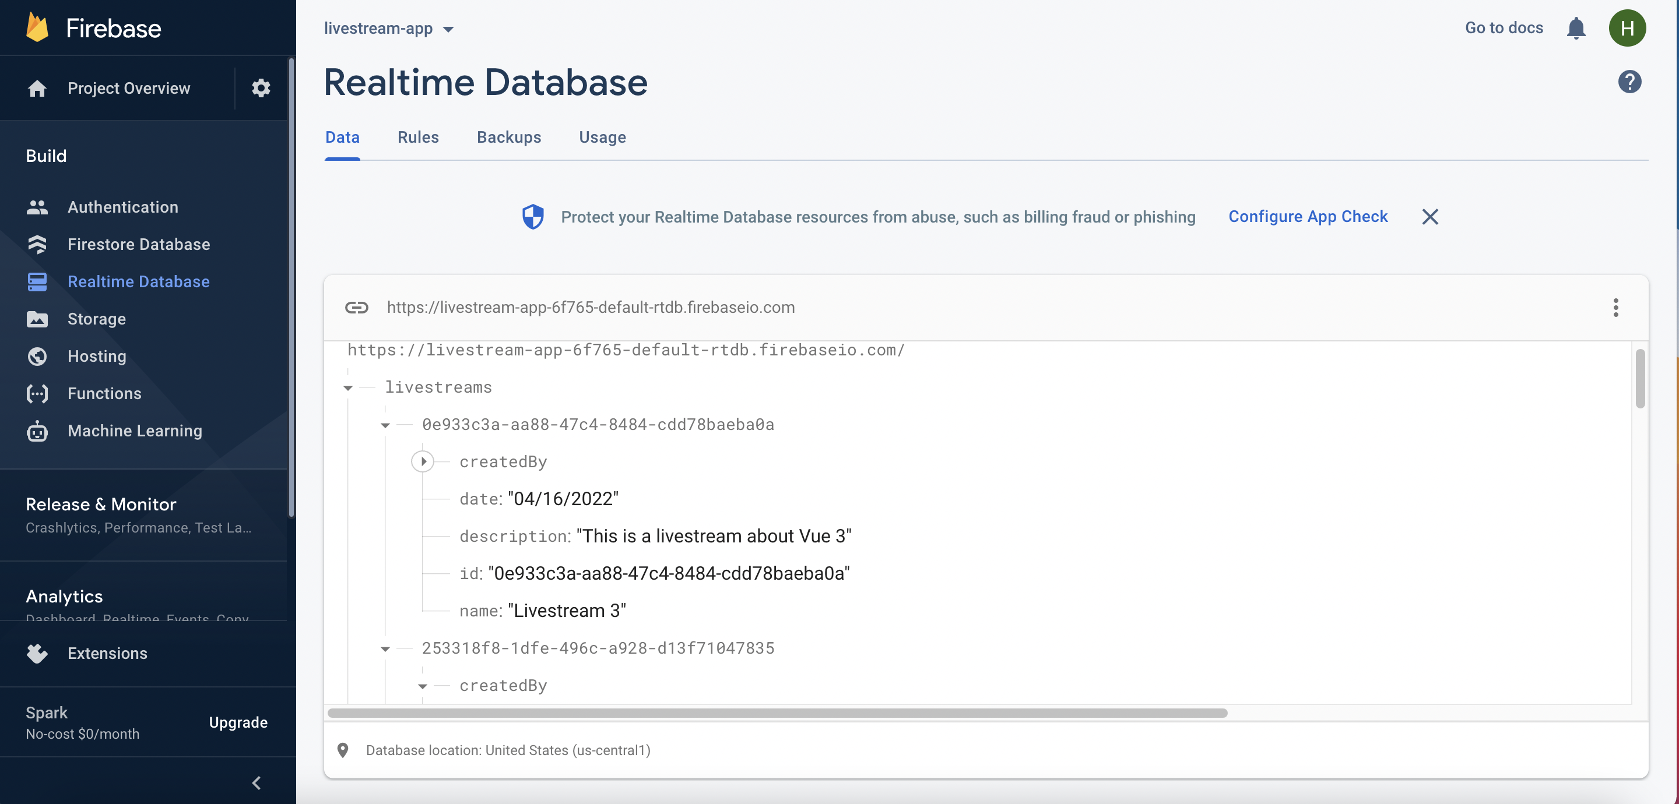Click the root URL path in data tree
Screen dimensions: 1679x804
click(x=626, y=351)
